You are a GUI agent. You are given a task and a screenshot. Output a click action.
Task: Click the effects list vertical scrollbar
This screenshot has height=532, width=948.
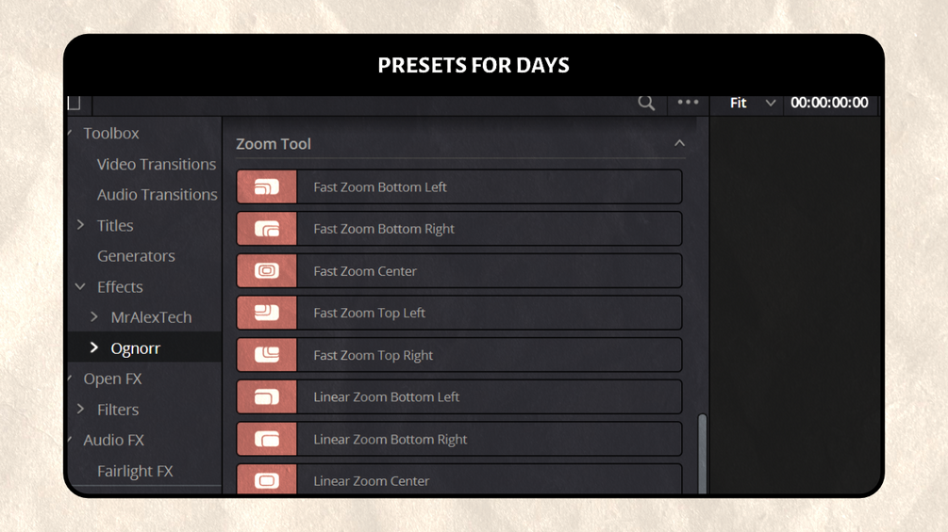pyautogui.click(x=702, y=452)
